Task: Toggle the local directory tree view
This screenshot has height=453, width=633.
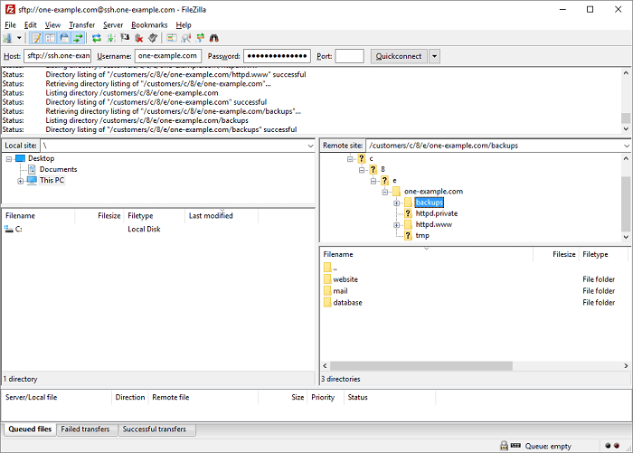Action: coord(50,38)
